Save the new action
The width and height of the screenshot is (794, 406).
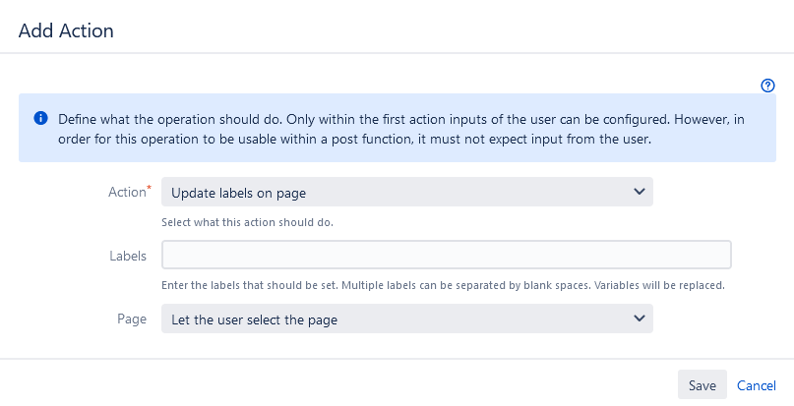(702, 384)
